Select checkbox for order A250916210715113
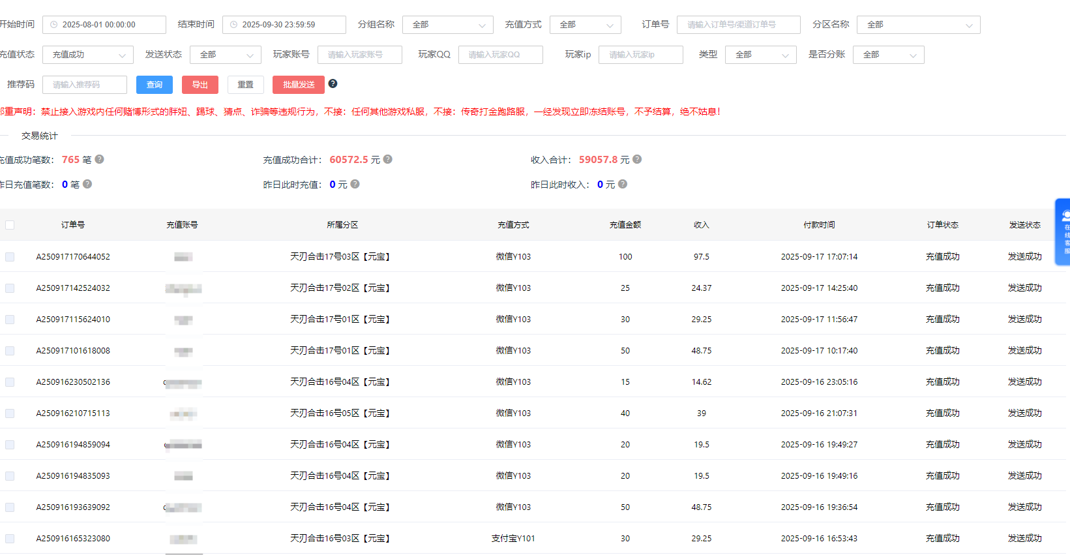 tap(10, 413)
